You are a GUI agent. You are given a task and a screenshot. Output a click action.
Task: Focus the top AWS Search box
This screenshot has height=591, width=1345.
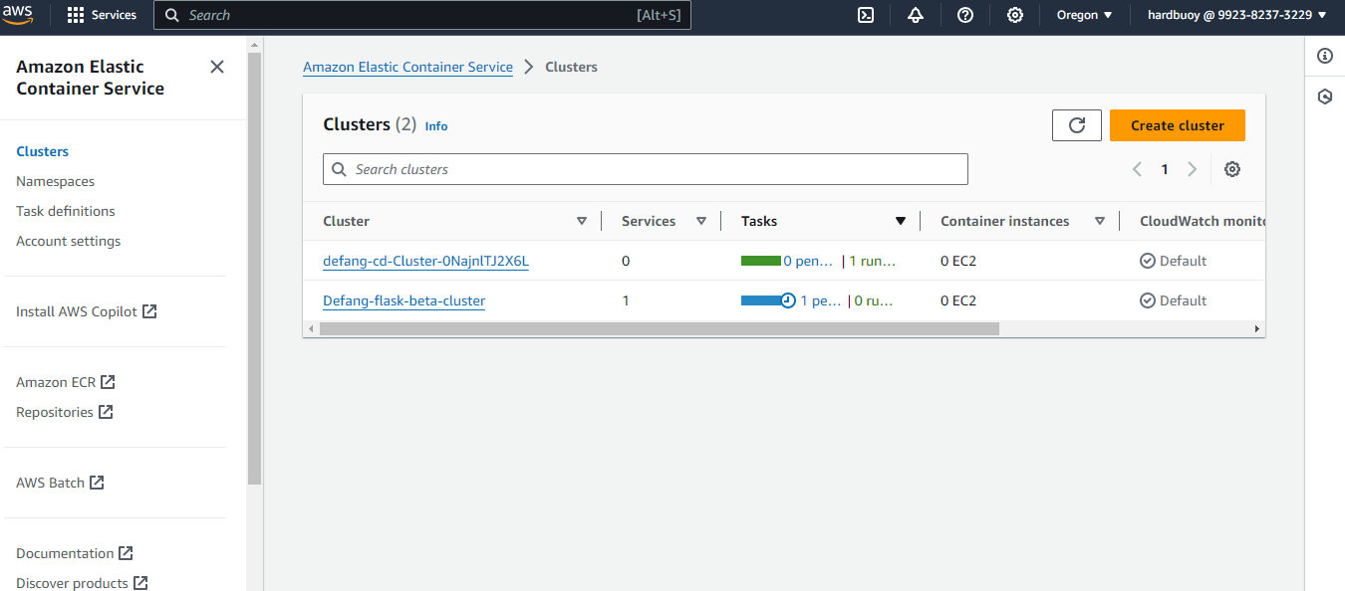tap(422, 15)
